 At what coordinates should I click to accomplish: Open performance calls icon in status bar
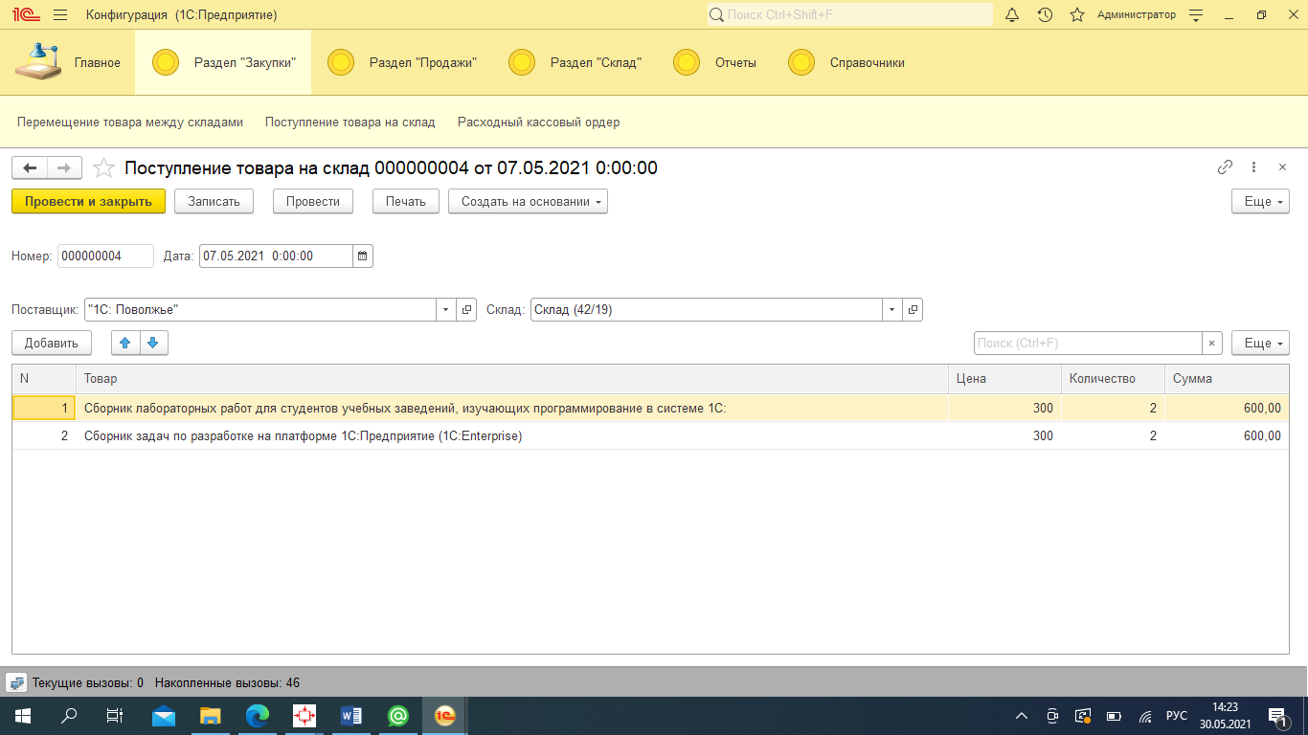(16, 682)
